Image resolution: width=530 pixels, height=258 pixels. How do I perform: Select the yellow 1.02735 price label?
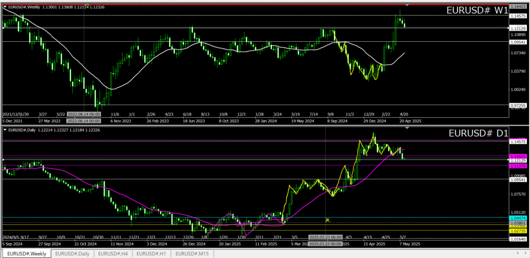[518, 231]
